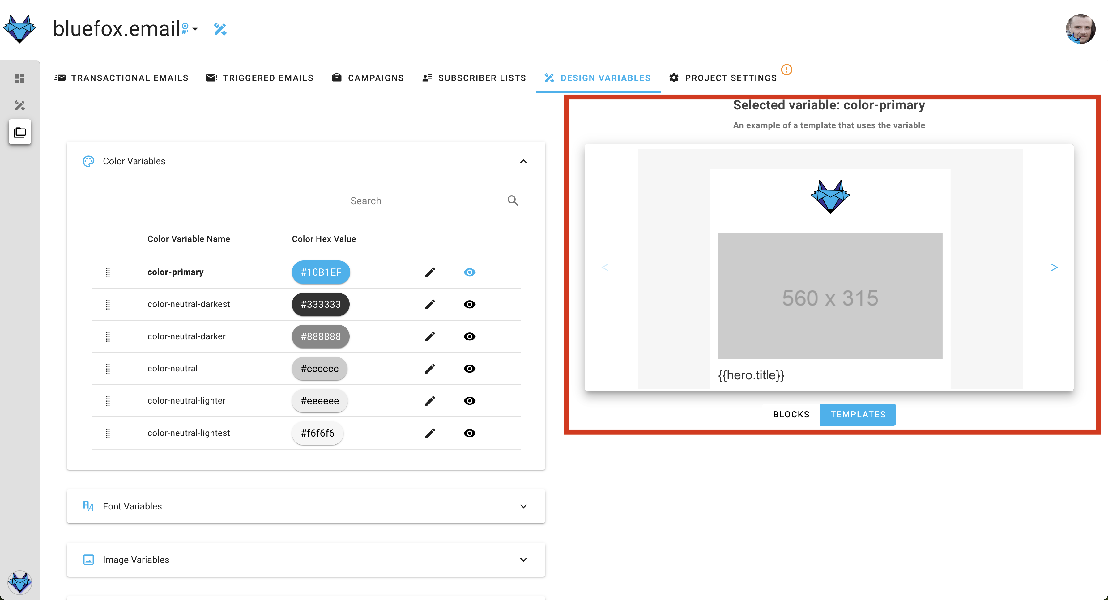Edit color-neutral with pencil icon

[x=430, y=369]
